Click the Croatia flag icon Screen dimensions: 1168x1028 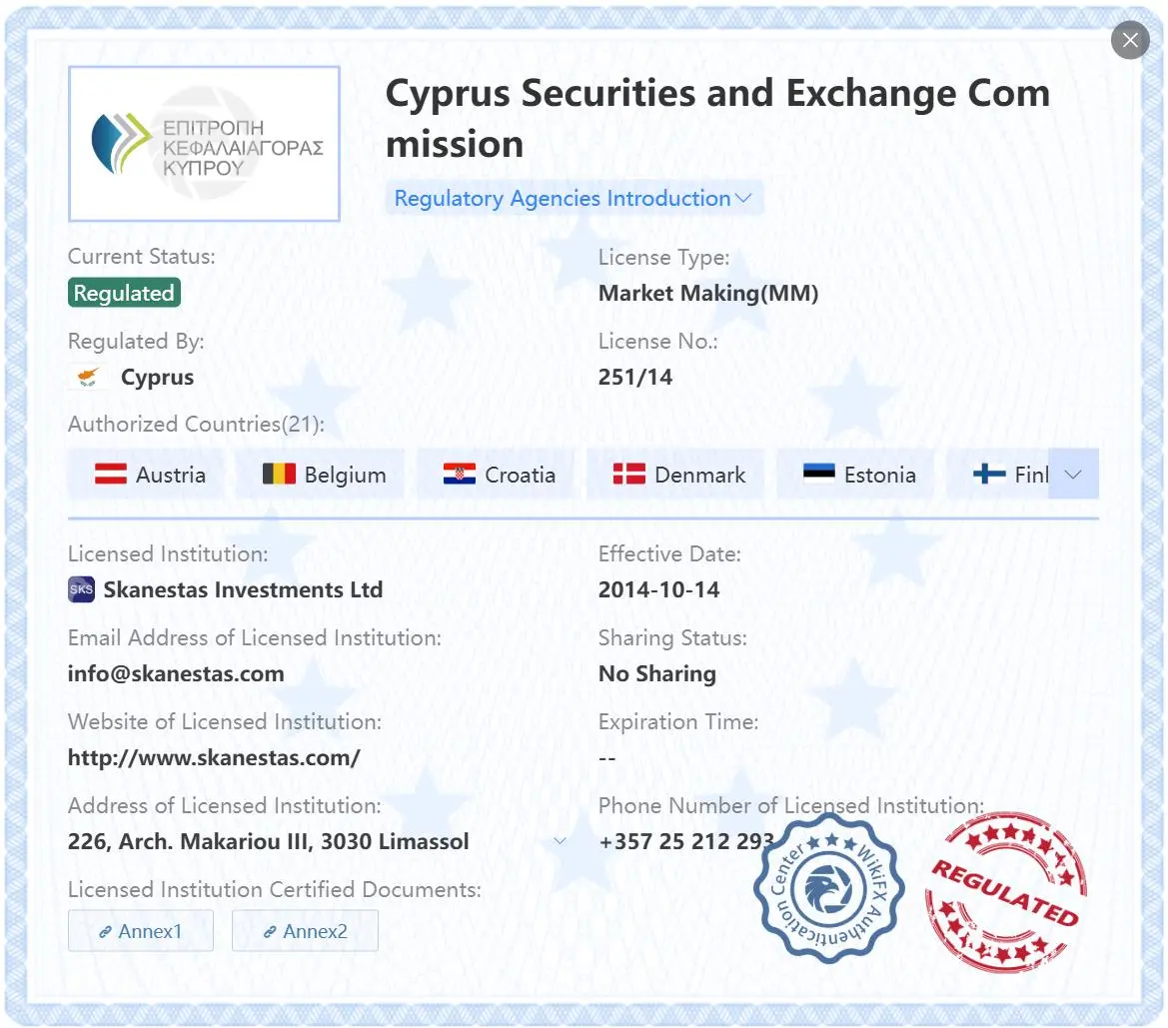pyautogui.click(x=459, y=474)
